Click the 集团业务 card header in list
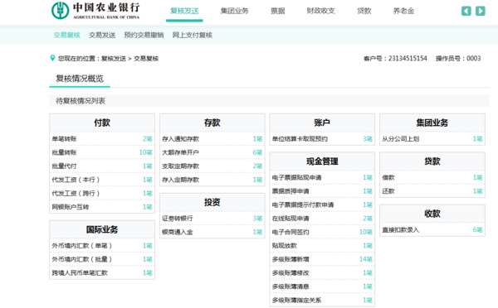498x308 pixels. 432,123
